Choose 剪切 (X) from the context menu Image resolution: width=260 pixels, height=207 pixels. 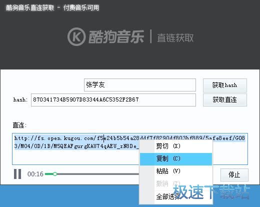[176, 146]
